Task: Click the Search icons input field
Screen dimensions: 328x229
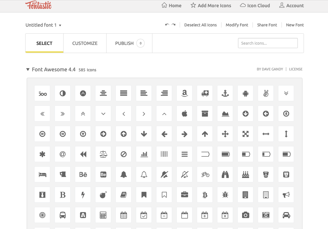Action: coord(267,43)
